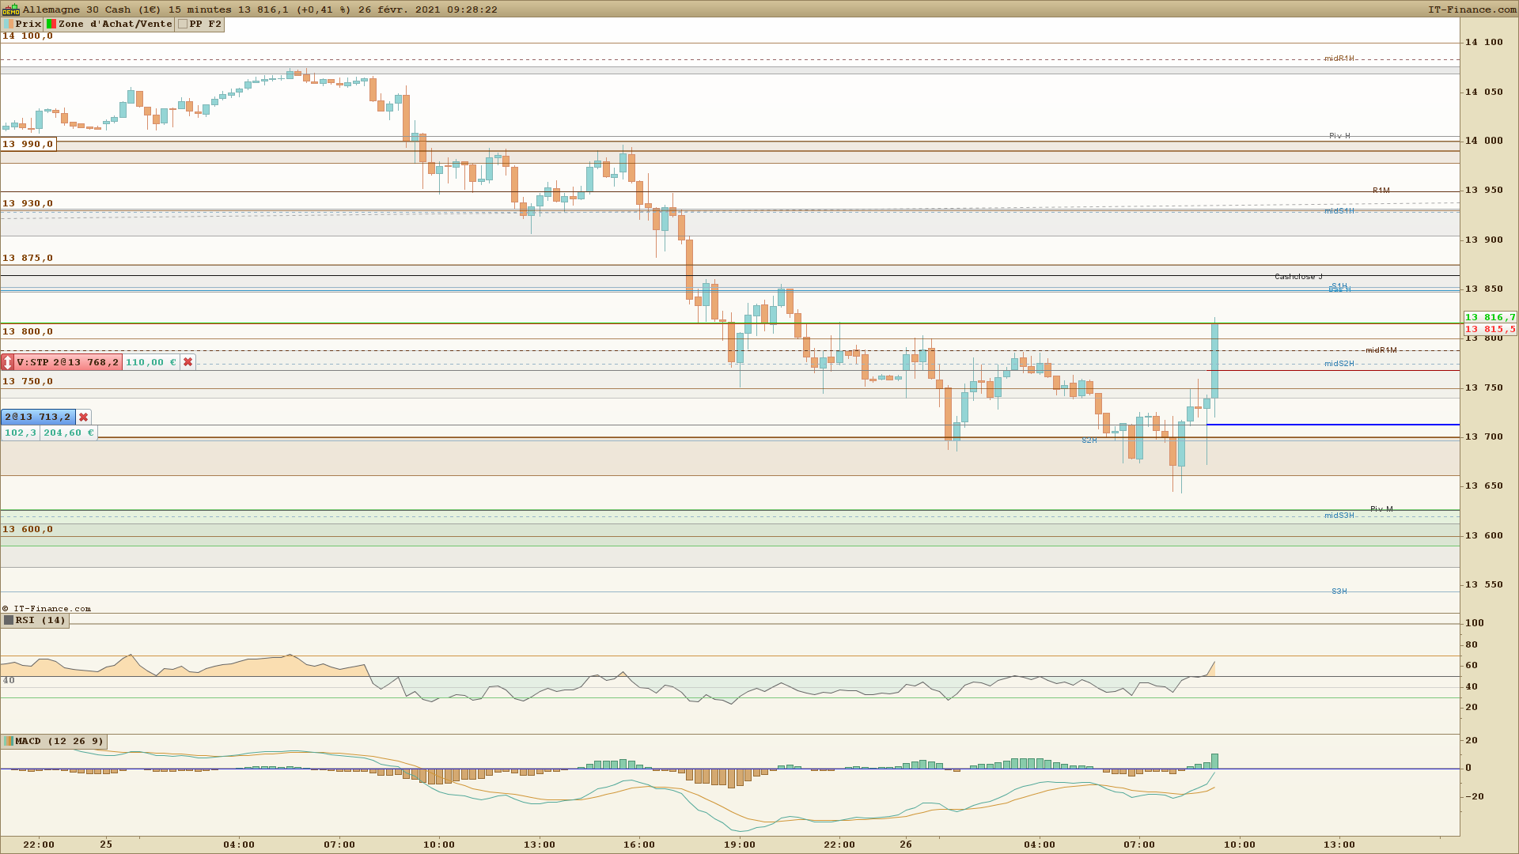Click the Prix indicator color icon
This screenshot has width=1519, height=854.
click(9, 25)
